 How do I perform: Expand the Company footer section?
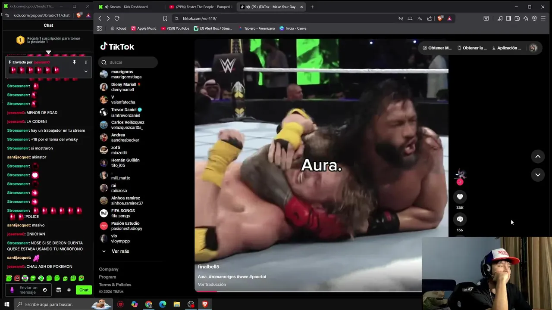[x=109, y=269]
